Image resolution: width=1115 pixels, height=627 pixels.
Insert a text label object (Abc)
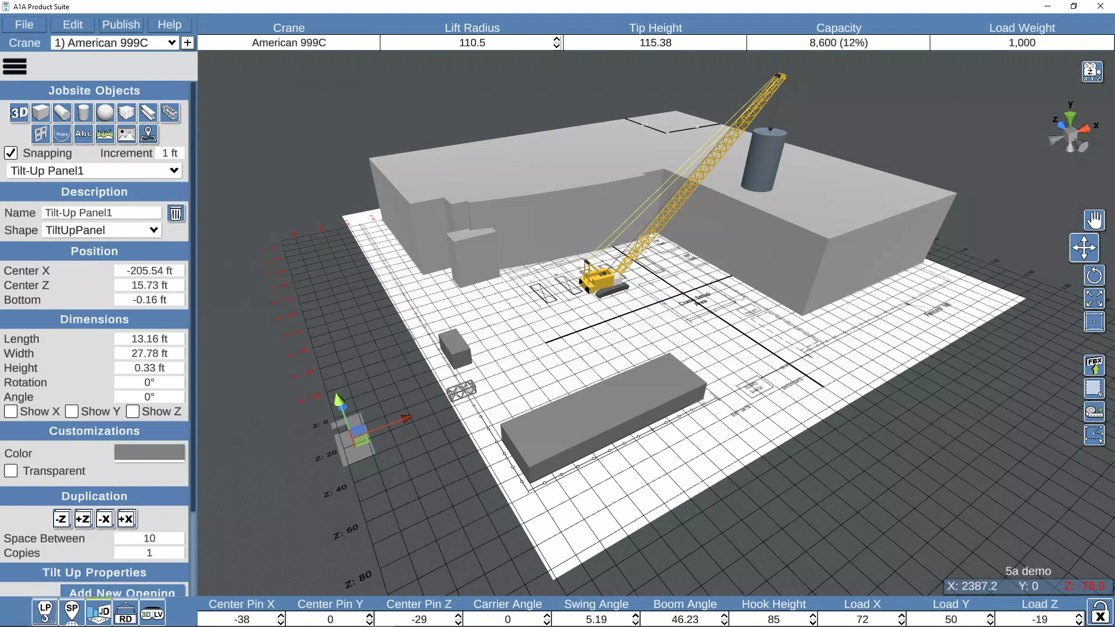(x=84, y=134)
